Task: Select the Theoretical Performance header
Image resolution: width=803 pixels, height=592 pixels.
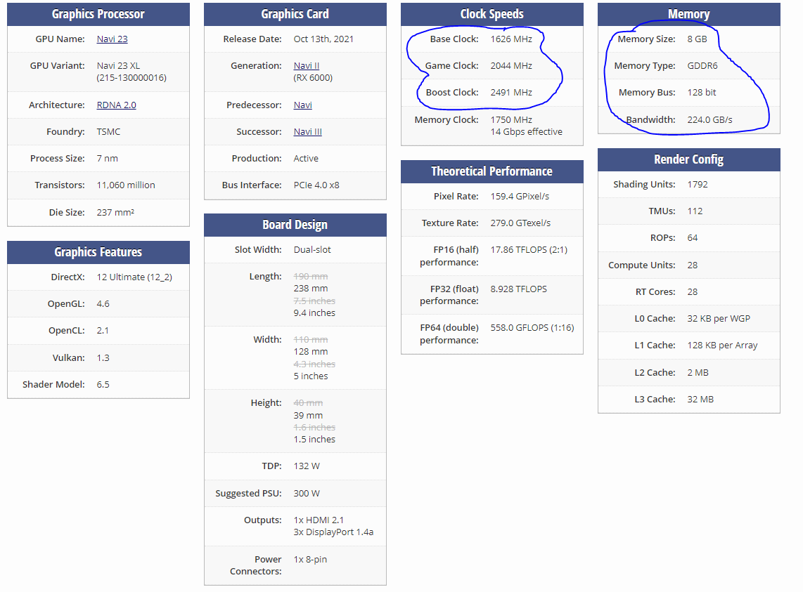Action: pyautogui.click(x=492, y=171)
